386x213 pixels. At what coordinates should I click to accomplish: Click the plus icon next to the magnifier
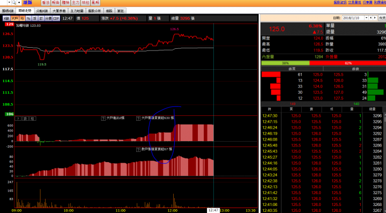coord(19,3)
